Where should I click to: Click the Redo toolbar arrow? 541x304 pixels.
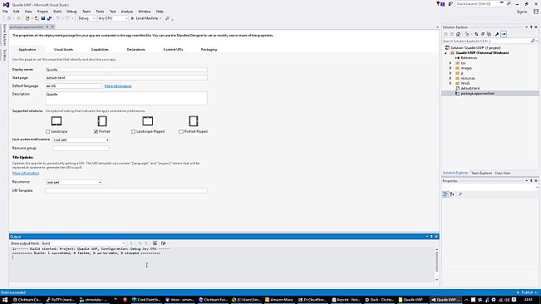pyautogui.click(x=67, y=18)
